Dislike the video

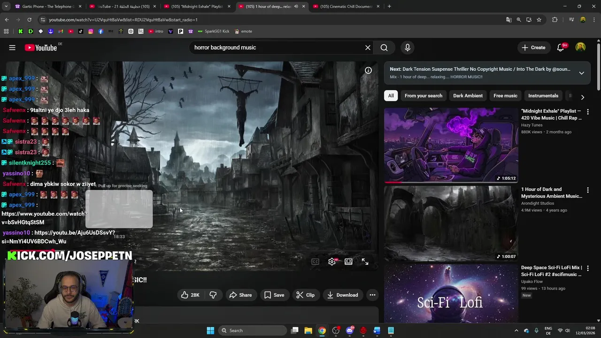[x=213, y=295]
